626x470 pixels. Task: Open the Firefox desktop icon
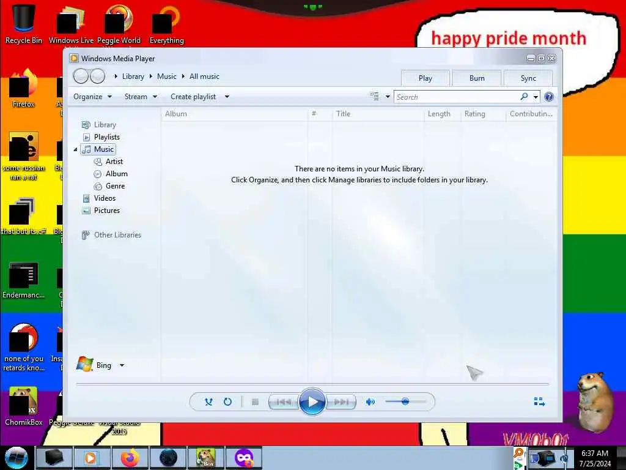(x=24, y=88)
